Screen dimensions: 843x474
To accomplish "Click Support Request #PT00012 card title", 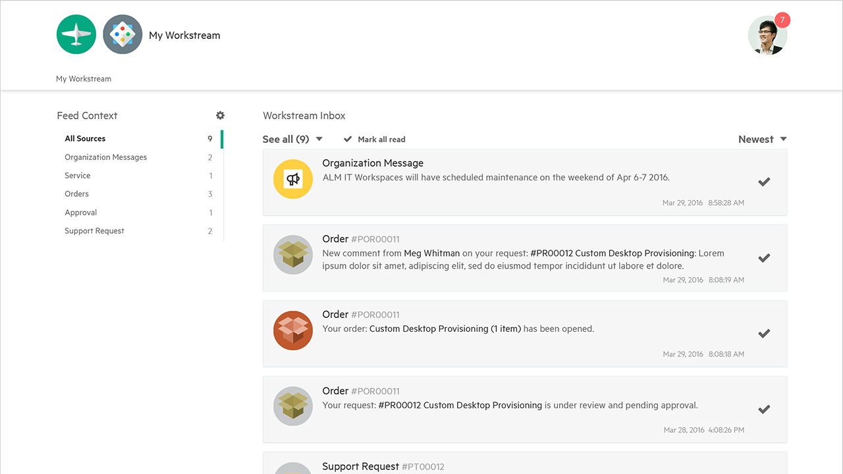I will click(383, 466).
